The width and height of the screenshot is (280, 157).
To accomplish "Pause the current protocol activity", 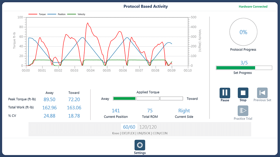I will pos(225,93).
